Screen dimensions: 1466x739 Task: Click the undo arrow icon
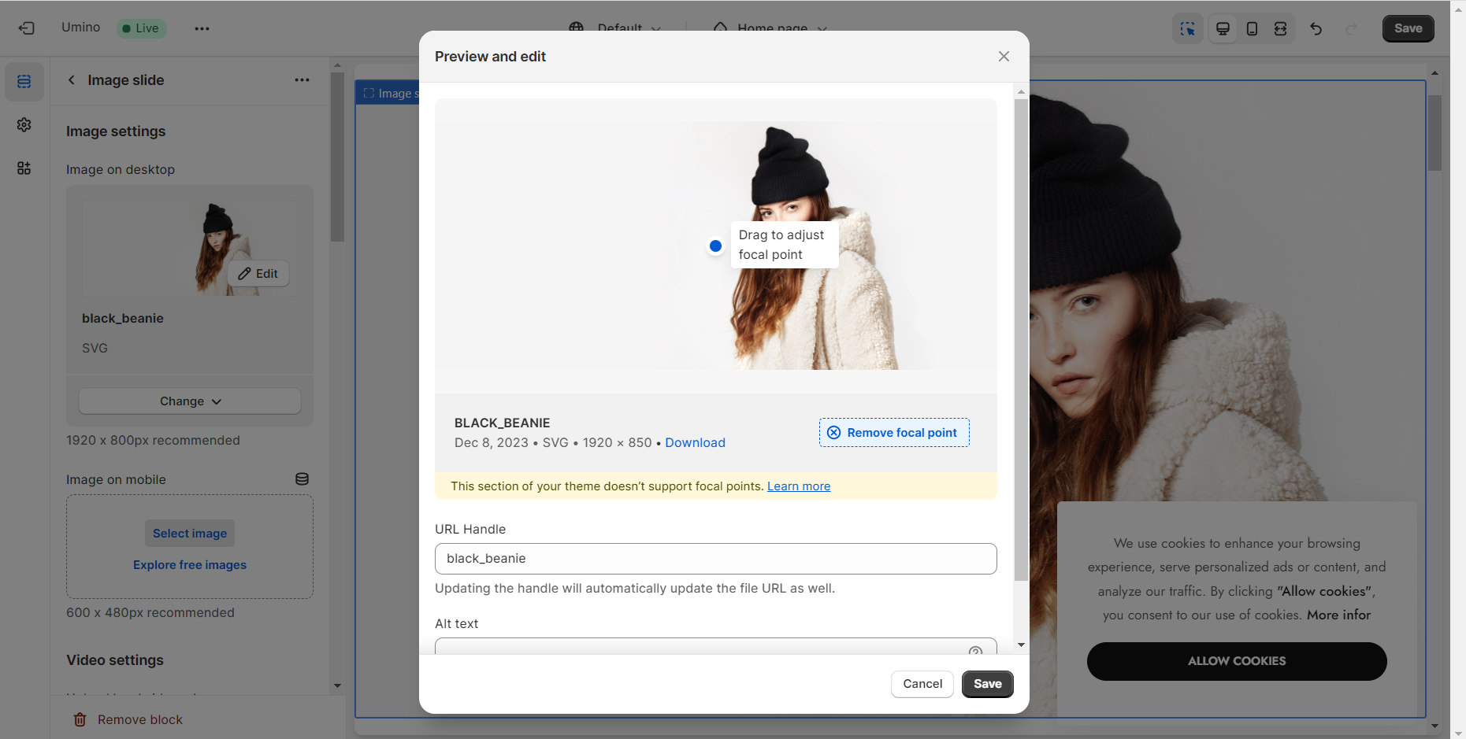point(1316,29)
